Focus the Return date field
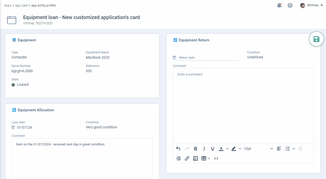The width and height of the screenshot is (326, 179). pyautogui.click(x=206, y=58)
